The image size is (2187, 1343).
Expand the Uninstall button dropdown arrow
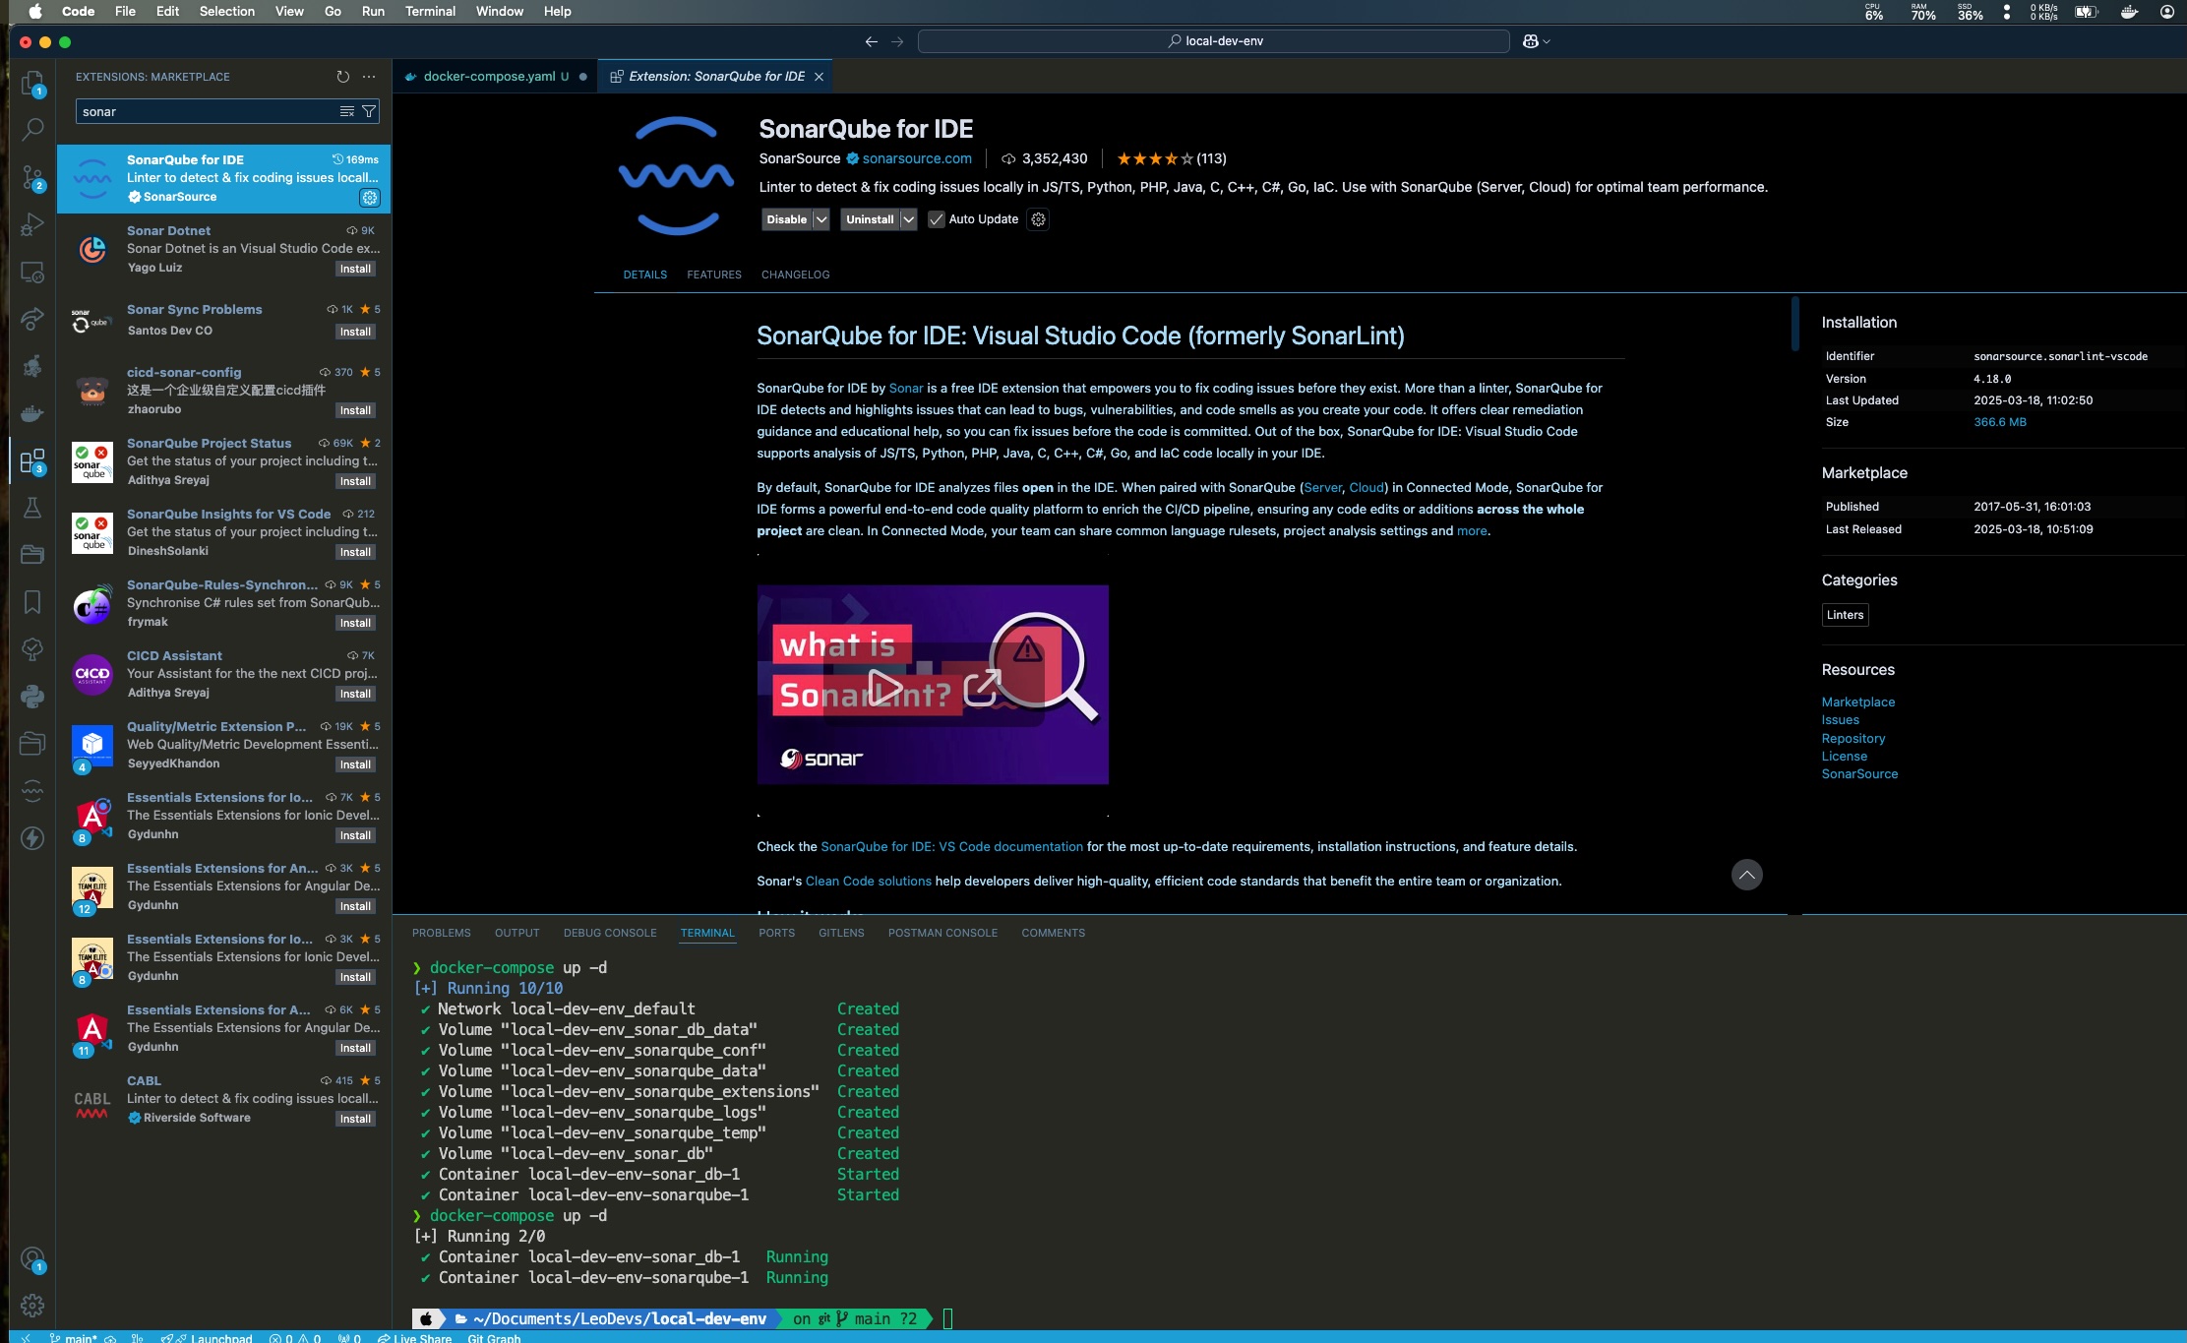909,219
